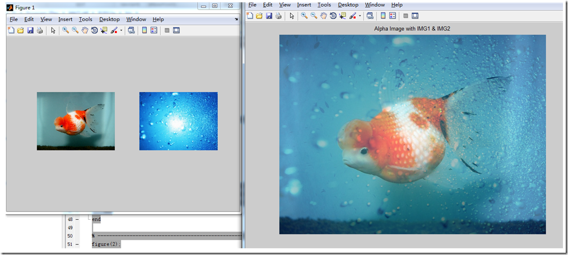Viewport: 568px width, 255px height.
Task: Maximize the Figure 1 window
Action: (x=215, y=6)
